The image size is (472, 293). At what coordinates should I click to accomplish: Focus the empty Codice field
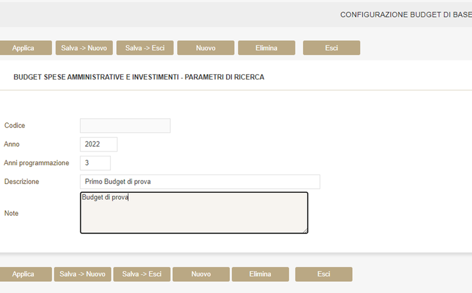pos(125,126)
